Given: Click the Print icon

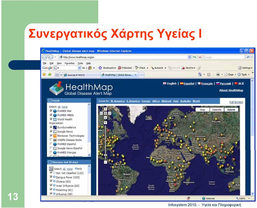Looking at the screenshot, I should click(x=218, y=75).
